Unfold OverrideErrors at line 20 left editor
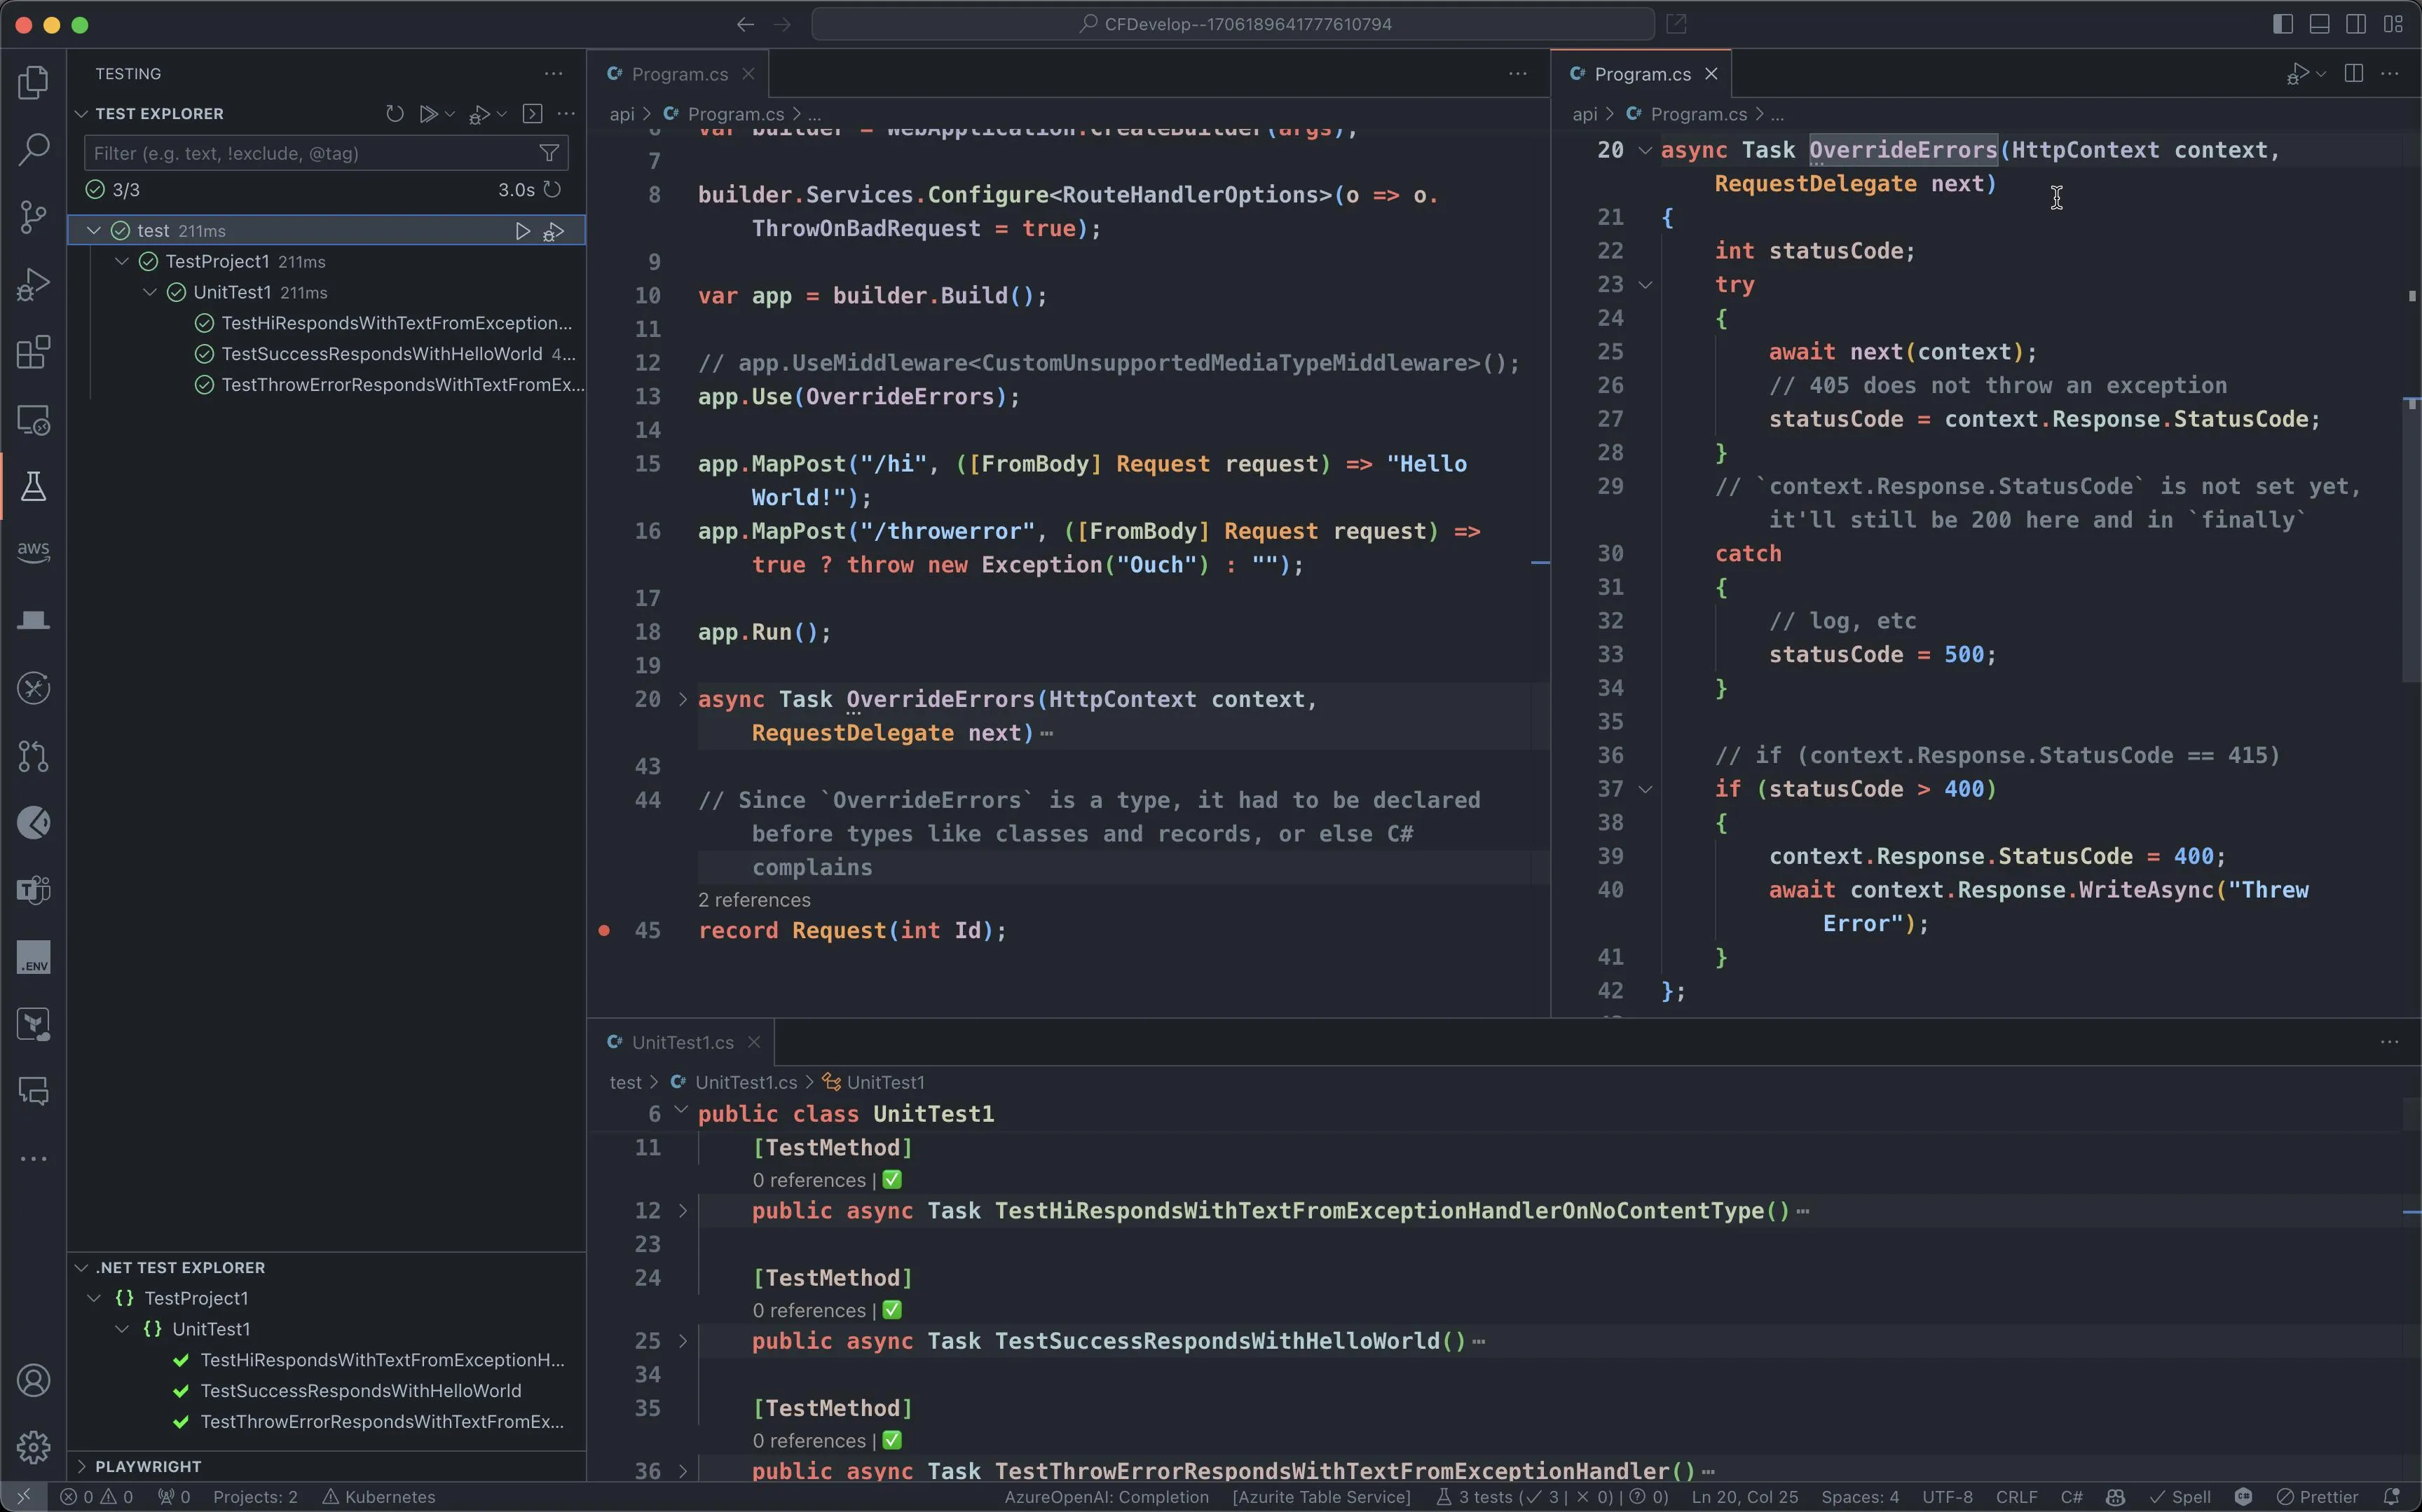 pos(683,700)
